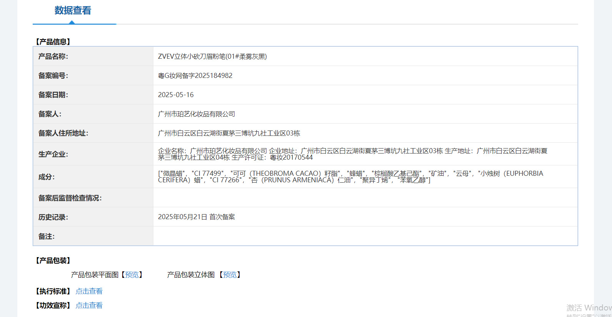Click the 备案人 row label
612x317 pixels.
50,114
